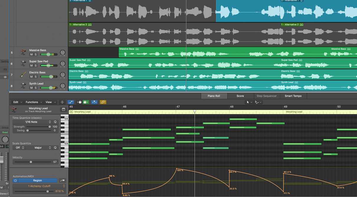This screenshot has width=357, height=197.
Task: Click the Electric Bass guitar icon
Action: click(x=23, y=75)
